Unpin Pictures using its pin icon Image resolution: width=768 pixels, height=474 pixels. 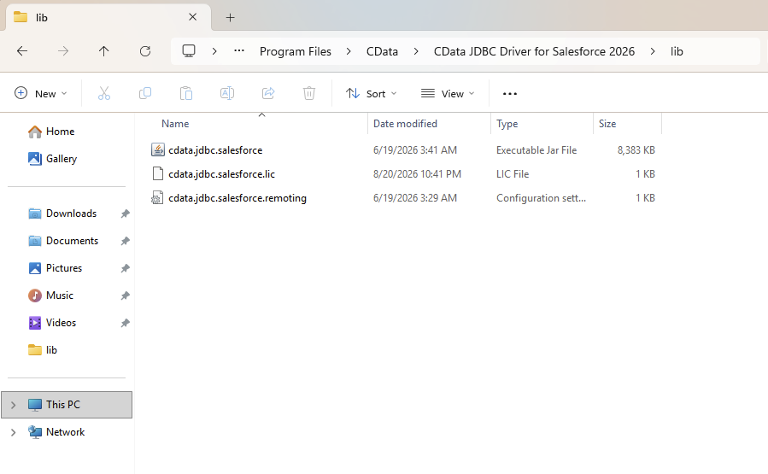126,268
